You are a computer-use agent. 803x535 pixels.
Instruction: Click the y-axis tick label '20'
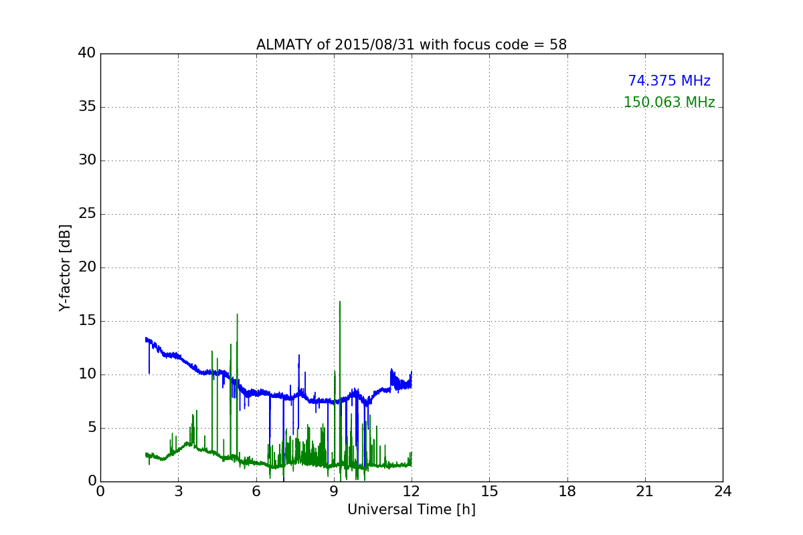tap(87, 267)
